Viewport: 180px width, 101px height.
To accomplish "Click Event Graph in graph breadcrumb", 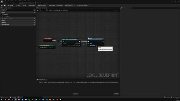I will point(64,10).
